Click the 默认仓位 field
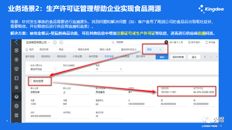The image size is (232, 130). [x=76, y=92]
